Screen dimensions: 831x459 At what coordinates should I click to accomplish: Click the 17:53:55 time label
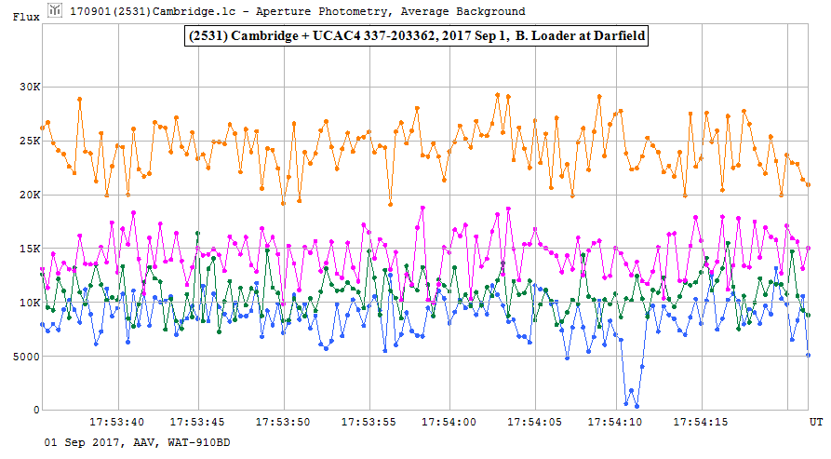point(369,423)
